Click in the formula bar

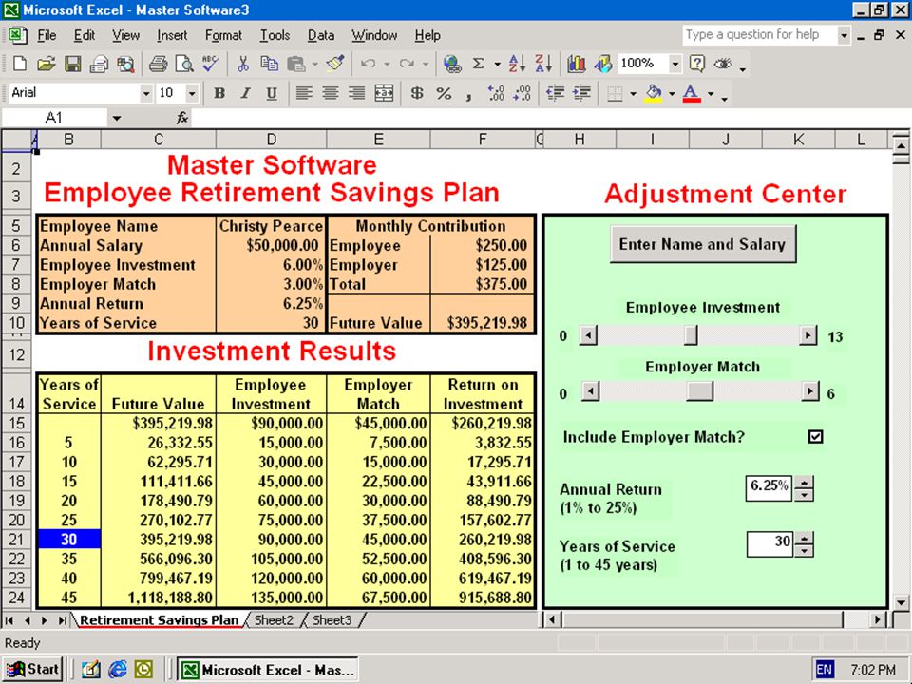(x=550, y=118)
